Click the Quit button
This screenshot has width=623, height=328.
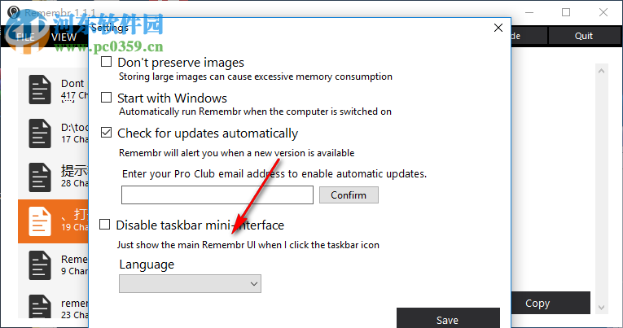583,36
